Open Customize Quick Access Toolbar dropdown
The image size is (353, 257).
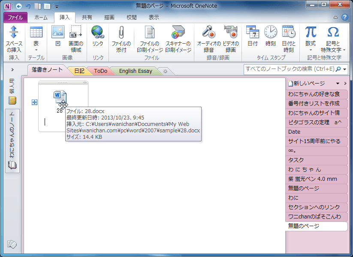click(x=57, y=7)
